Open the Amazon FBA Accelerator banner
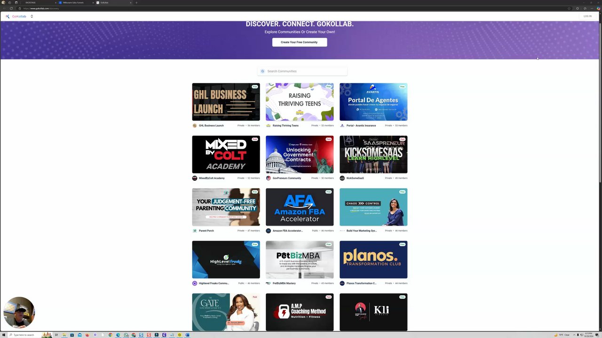The height and width of the screenshot is (338, 602). tap(300, 207)
